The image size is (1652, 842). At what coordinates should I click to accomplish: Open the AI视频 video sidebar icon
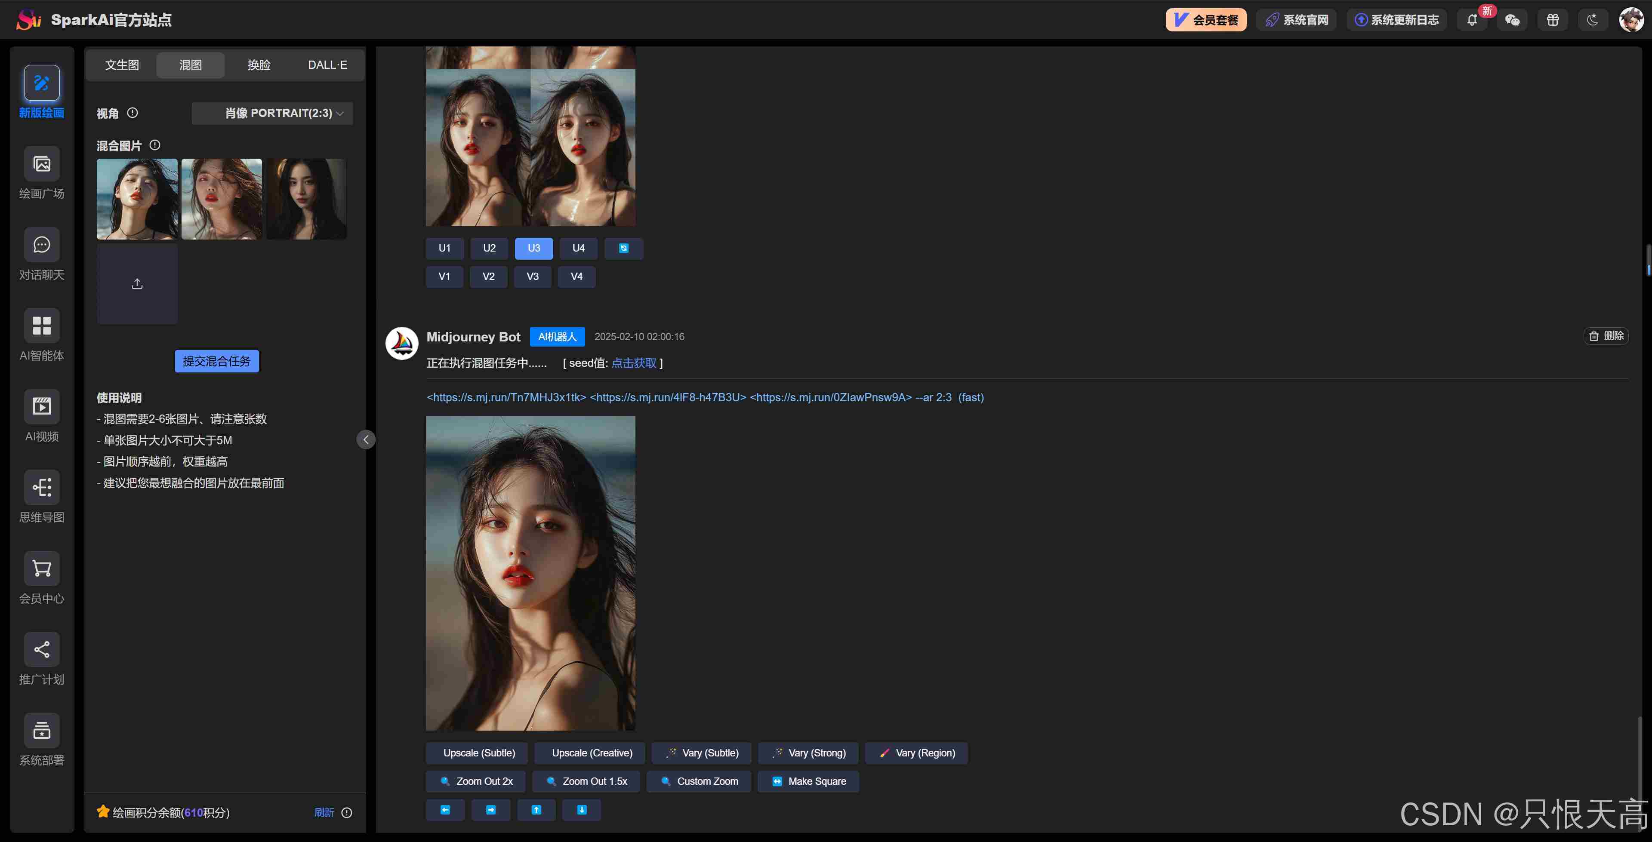42,406
